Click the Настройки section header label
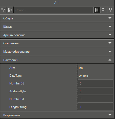Image resolution: width=115 pixels, height=119 pixels. point(11,60)
